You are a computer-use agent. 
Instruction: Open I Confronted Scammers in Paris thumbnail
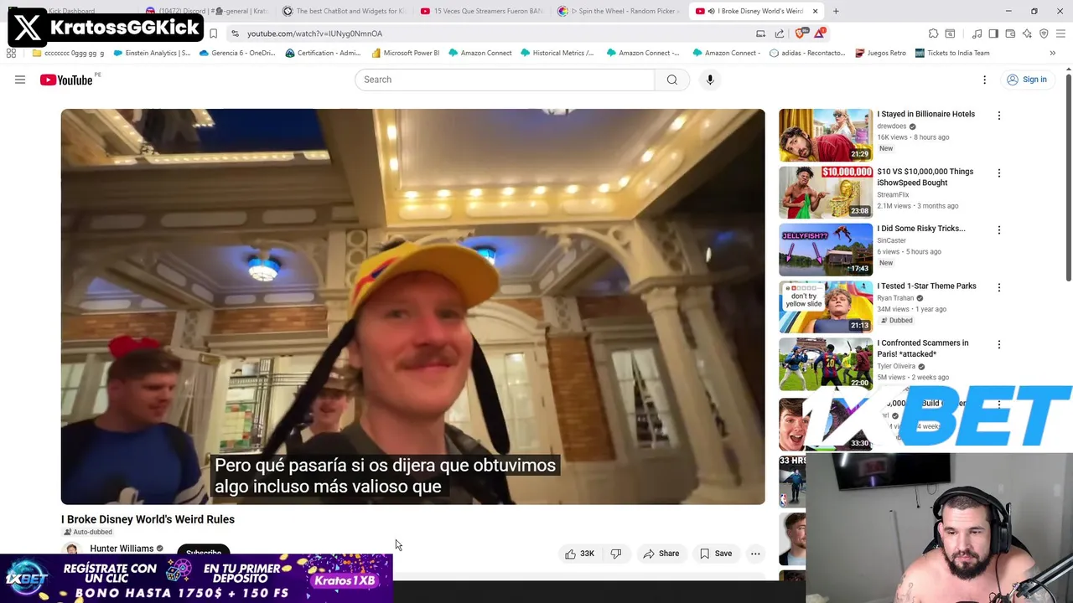826,364
